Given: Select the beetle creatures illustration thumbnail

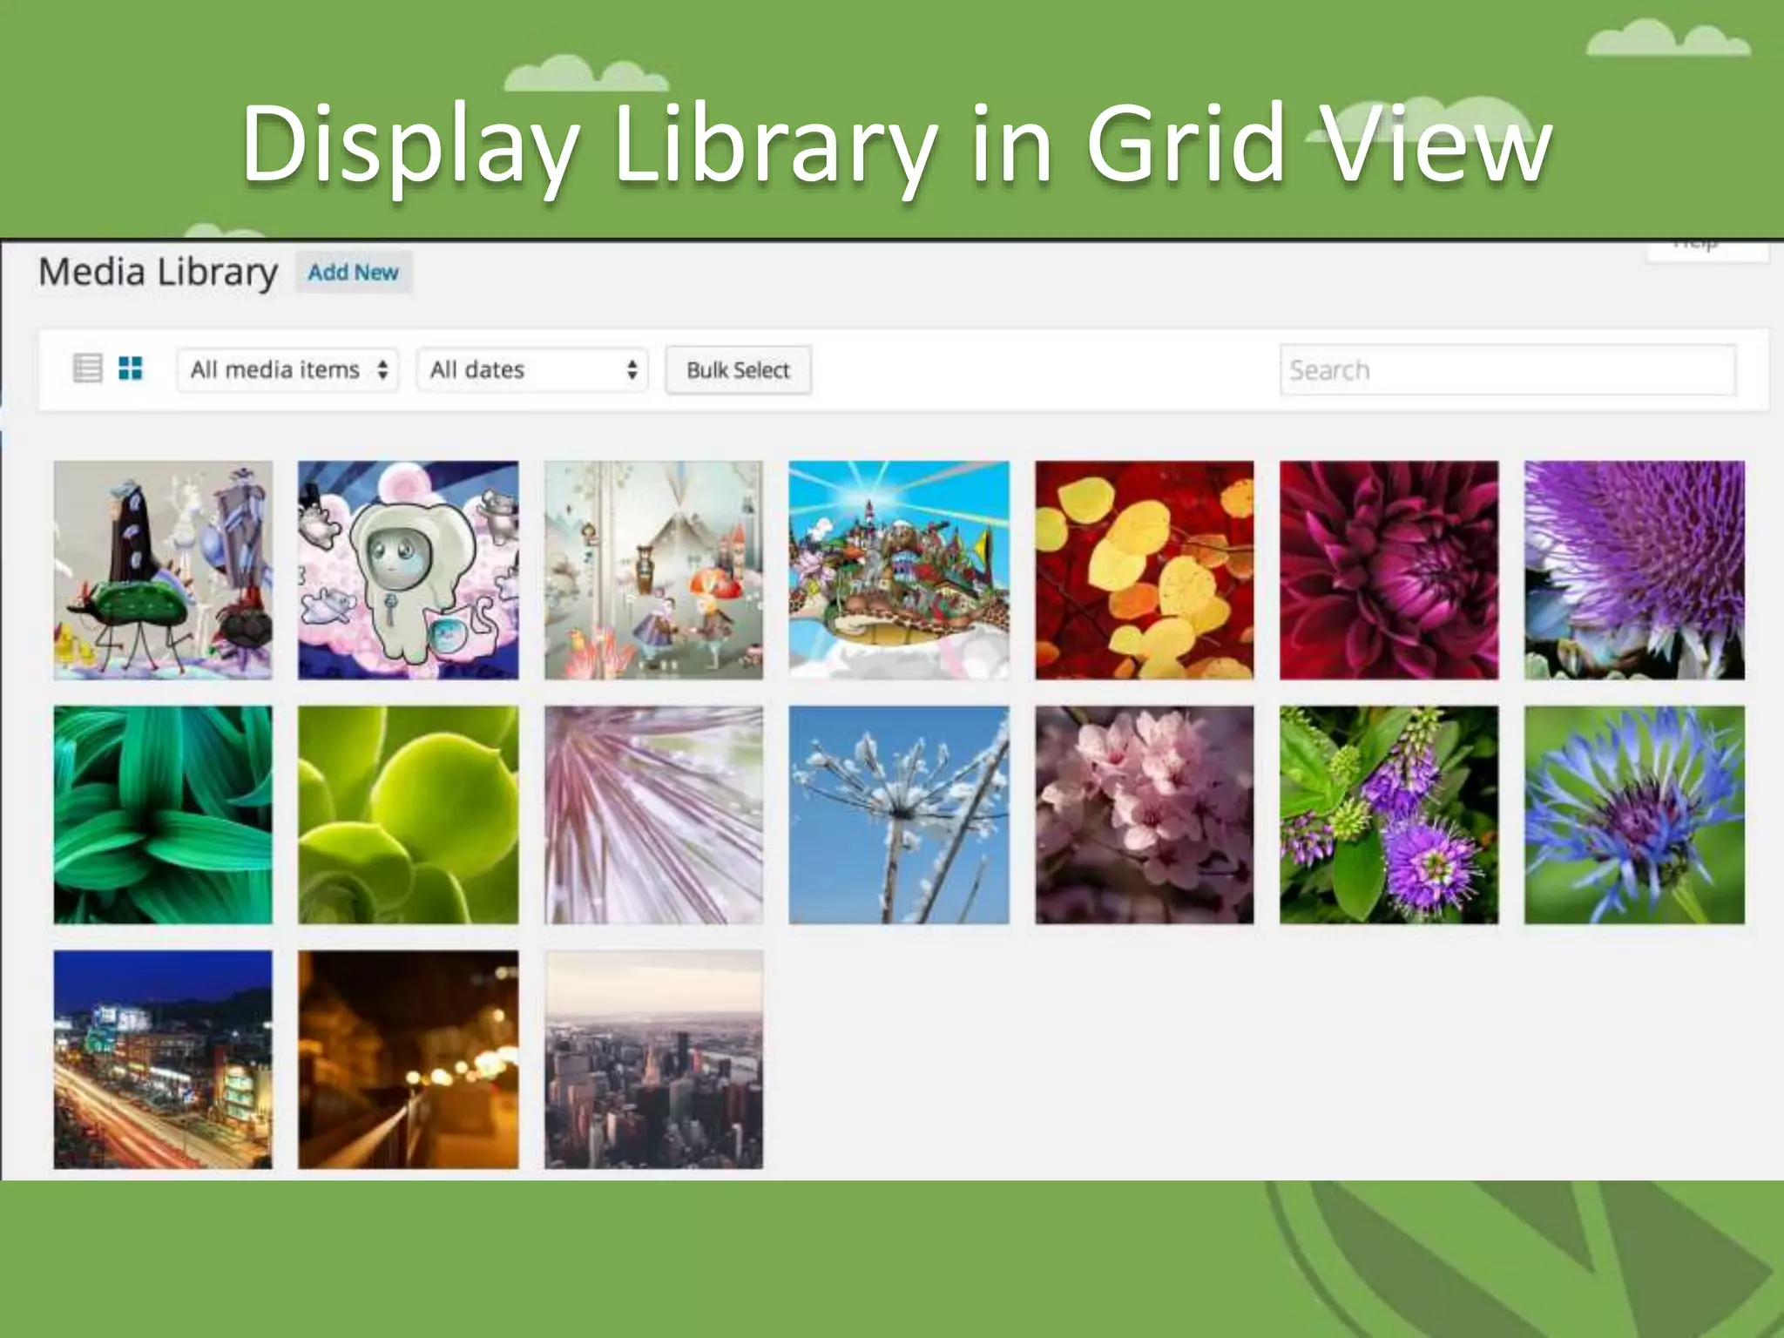Looking at the screenshot, I should pos(163,571).
